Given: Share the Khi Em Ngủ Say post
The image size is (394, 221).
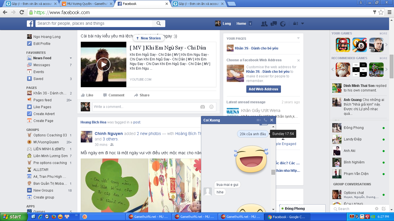Looking at the screenshot, I should (142, 95).
